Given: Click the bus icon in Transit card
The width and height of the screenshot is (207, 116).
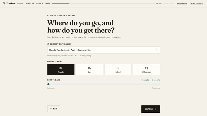Looking at the screenshot, I should tap(61, 68).
